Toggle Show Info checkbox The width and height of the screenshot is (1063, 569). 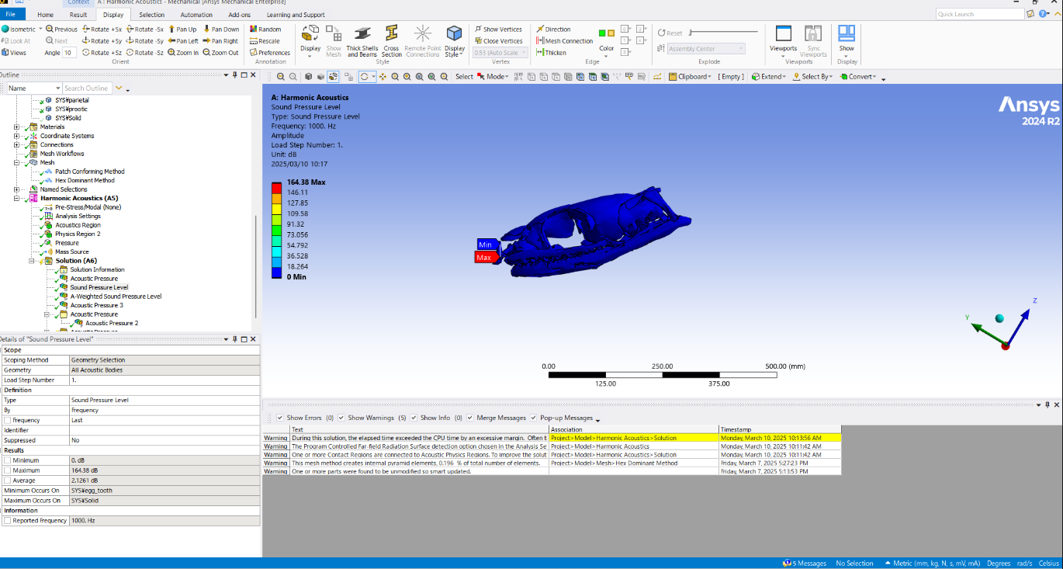tap(414, 418)
